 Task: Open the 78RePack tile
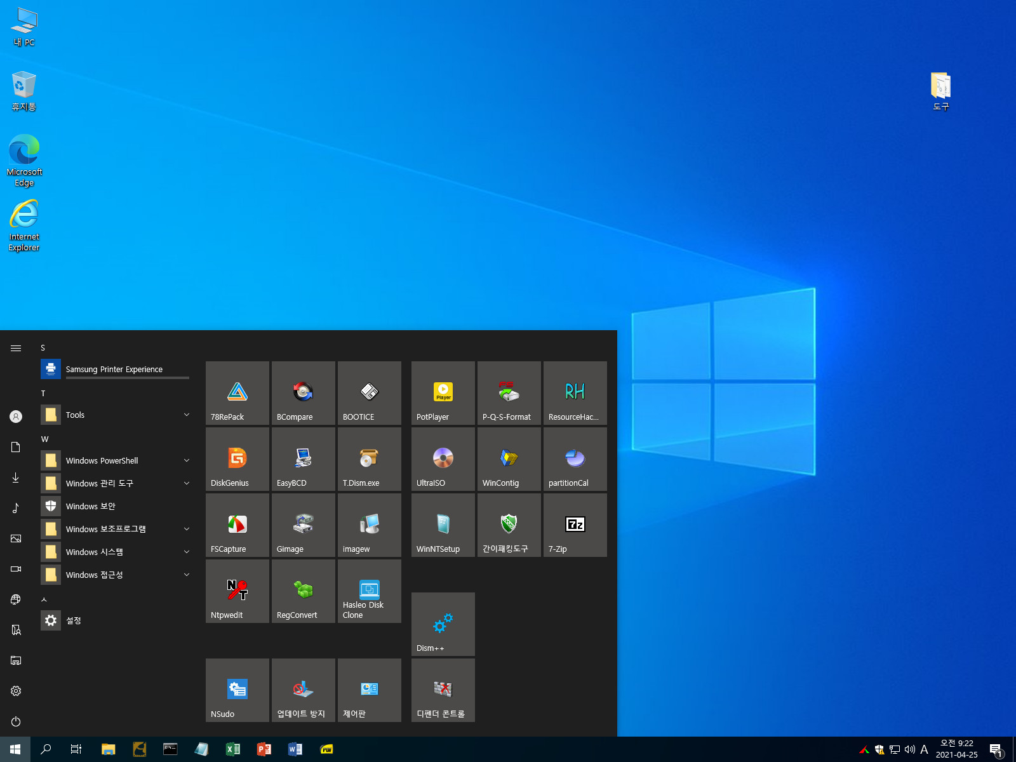coord(237,393)
